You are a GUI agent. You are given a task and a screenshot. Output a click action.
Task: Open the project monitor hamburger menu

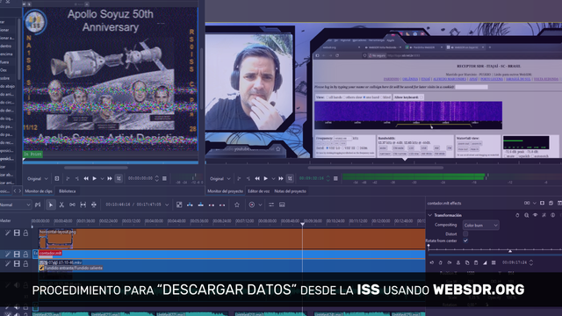pyautogui.click(x=335, y=178)
